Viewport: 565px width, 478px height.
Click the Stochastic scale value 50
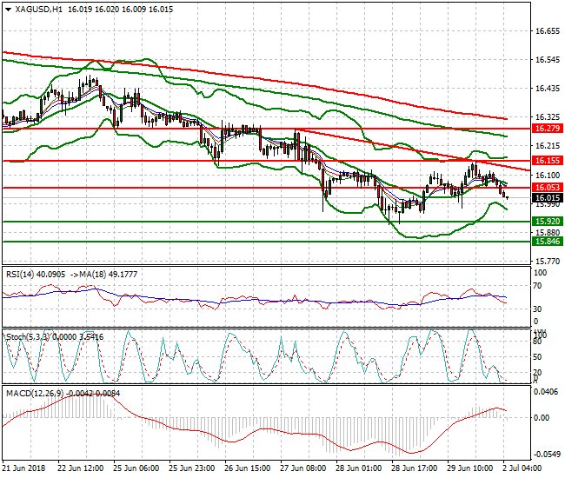537,357
